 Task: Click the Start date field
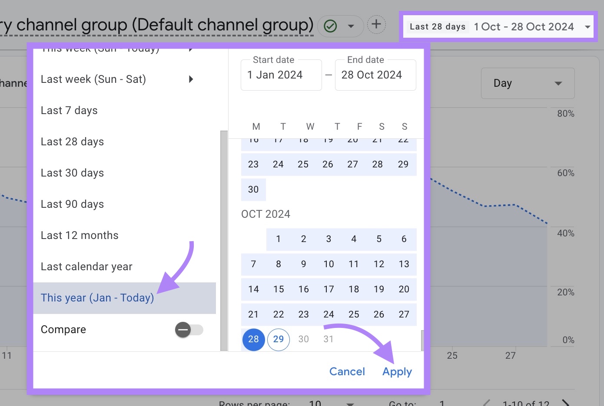pyautogui.click(x=281, y=75)
